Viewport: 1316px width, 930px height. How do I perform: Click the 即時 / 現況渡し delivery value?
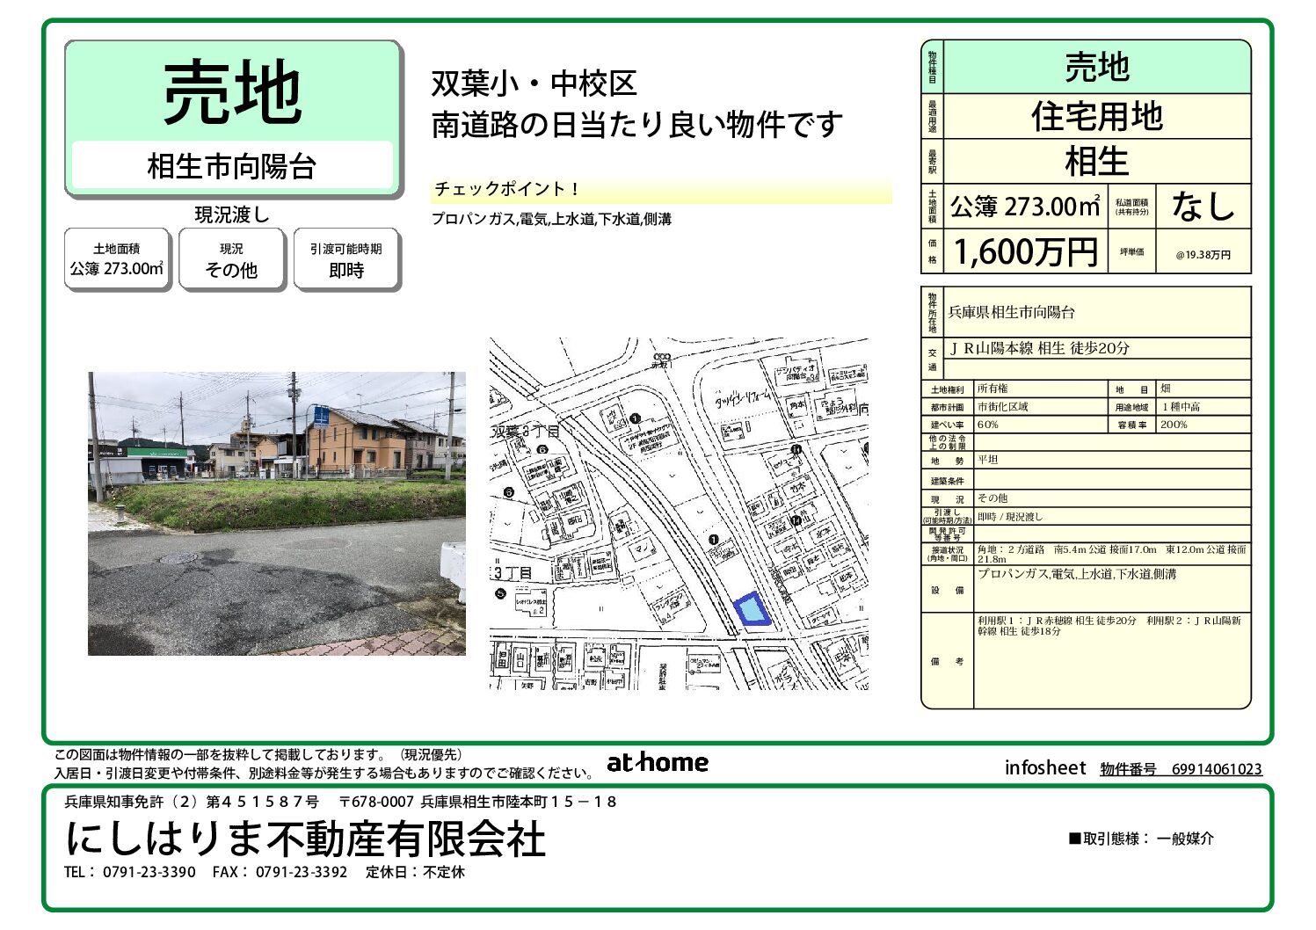click(x=1010, y=517)
